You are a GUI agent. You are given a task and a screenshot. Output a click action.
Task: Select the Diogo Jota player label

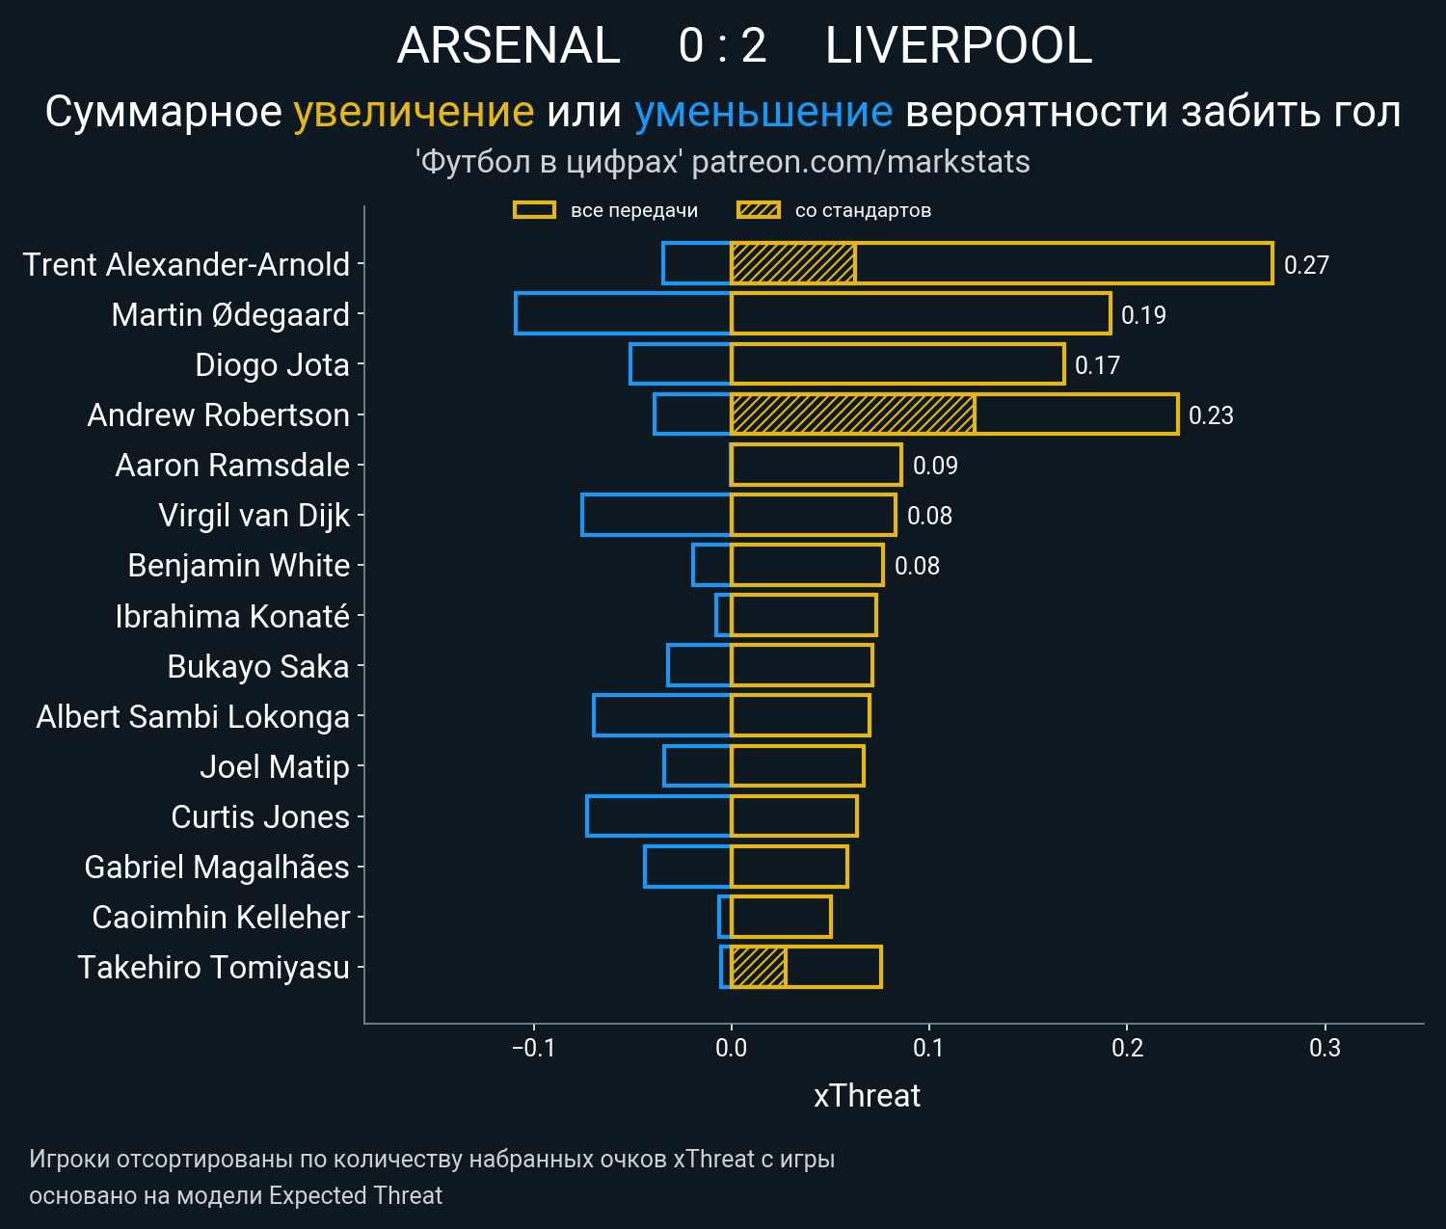[x=272, y=365]
